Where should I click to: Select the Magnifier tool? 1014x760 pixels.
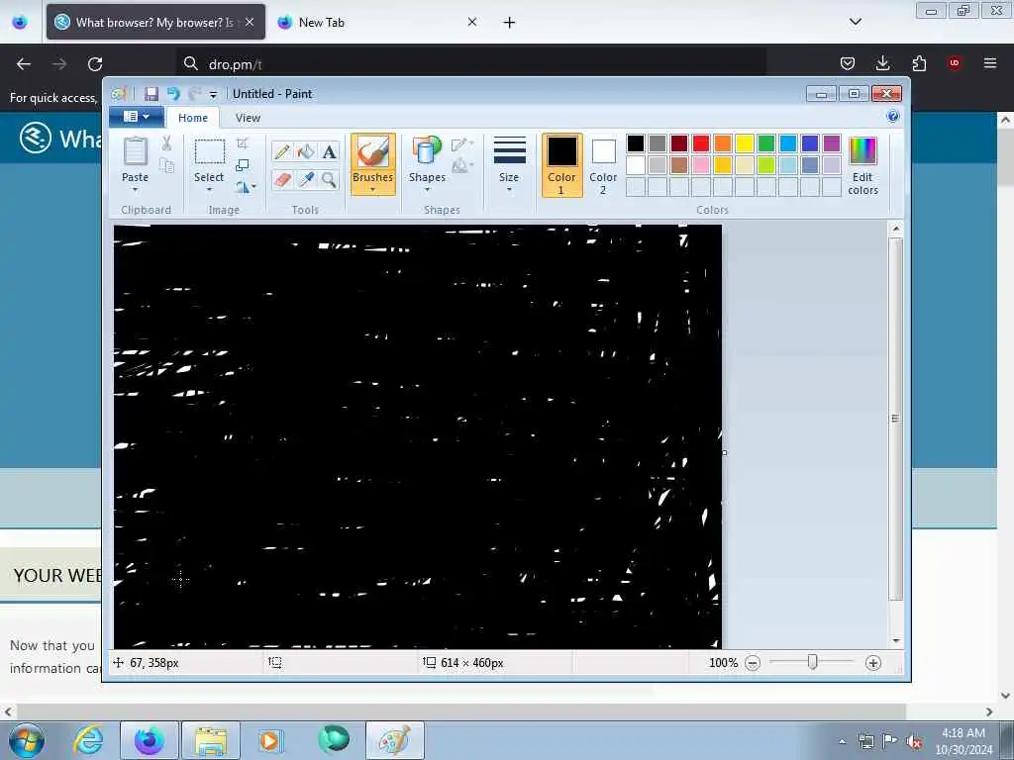tap(329, 179)
